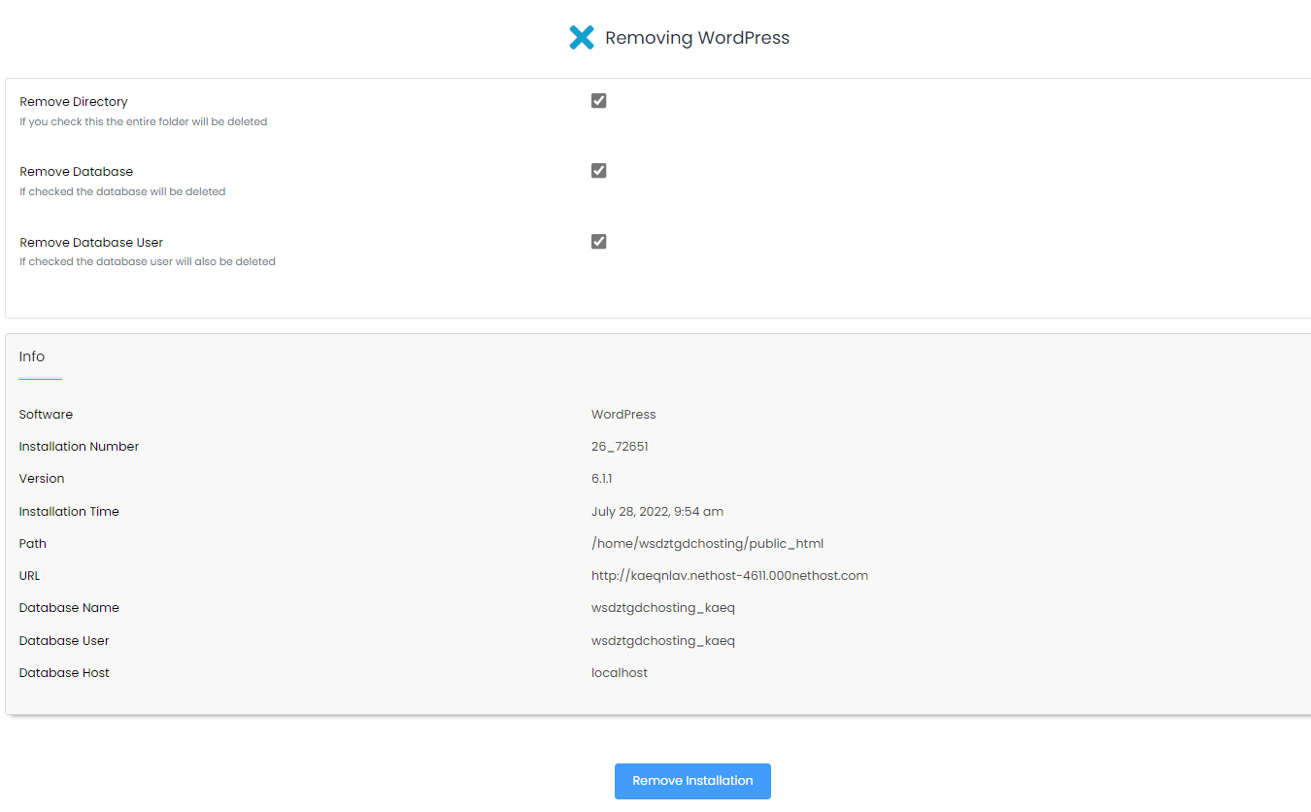Click the Database User value wsdztgdchosting_kaeq
This screenshot has width=1311, height=812.
[663, 641]
